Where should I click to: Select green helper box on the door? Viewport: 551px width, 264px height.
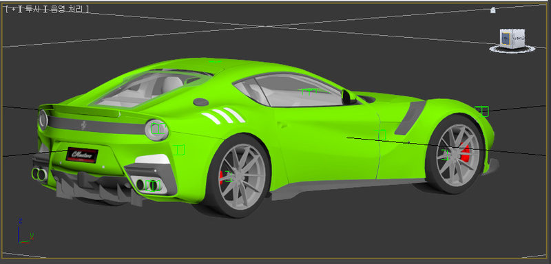click(380, 135)
